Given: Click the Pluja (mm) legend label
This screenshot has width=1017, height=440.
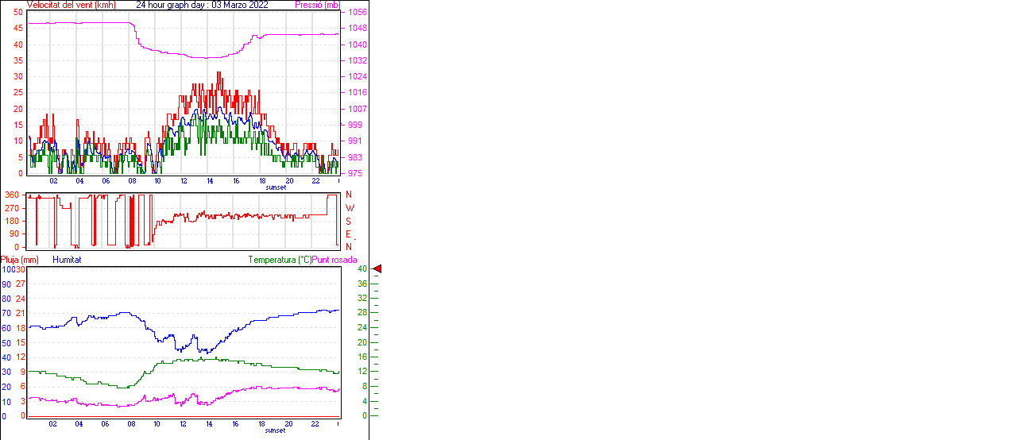Looking at the screenshot, I should [20, 260].
